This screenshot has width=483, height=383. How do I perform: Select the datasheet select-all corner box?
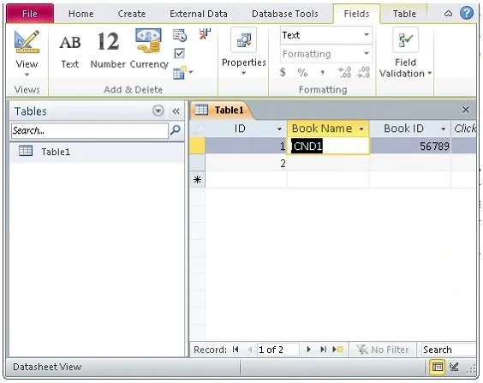pos(198,129)
